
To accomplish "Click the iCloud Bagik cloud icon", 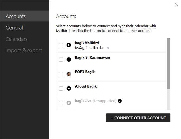I will pyautogui.click(x=69, y=88).
